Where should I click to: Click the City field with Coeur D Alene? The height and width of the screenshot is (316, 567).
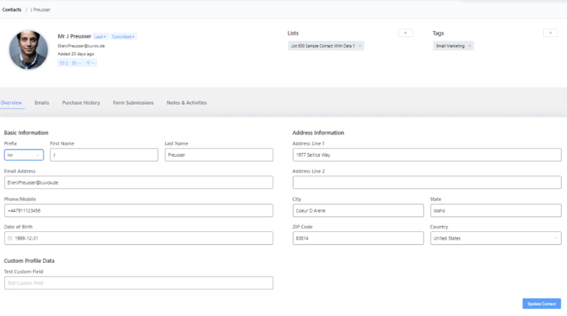(x=358, y=210)
